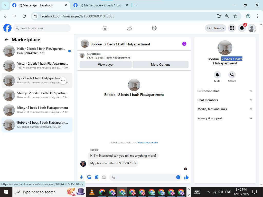
Task: Expand the Chat members section
Action: point(225,100)
